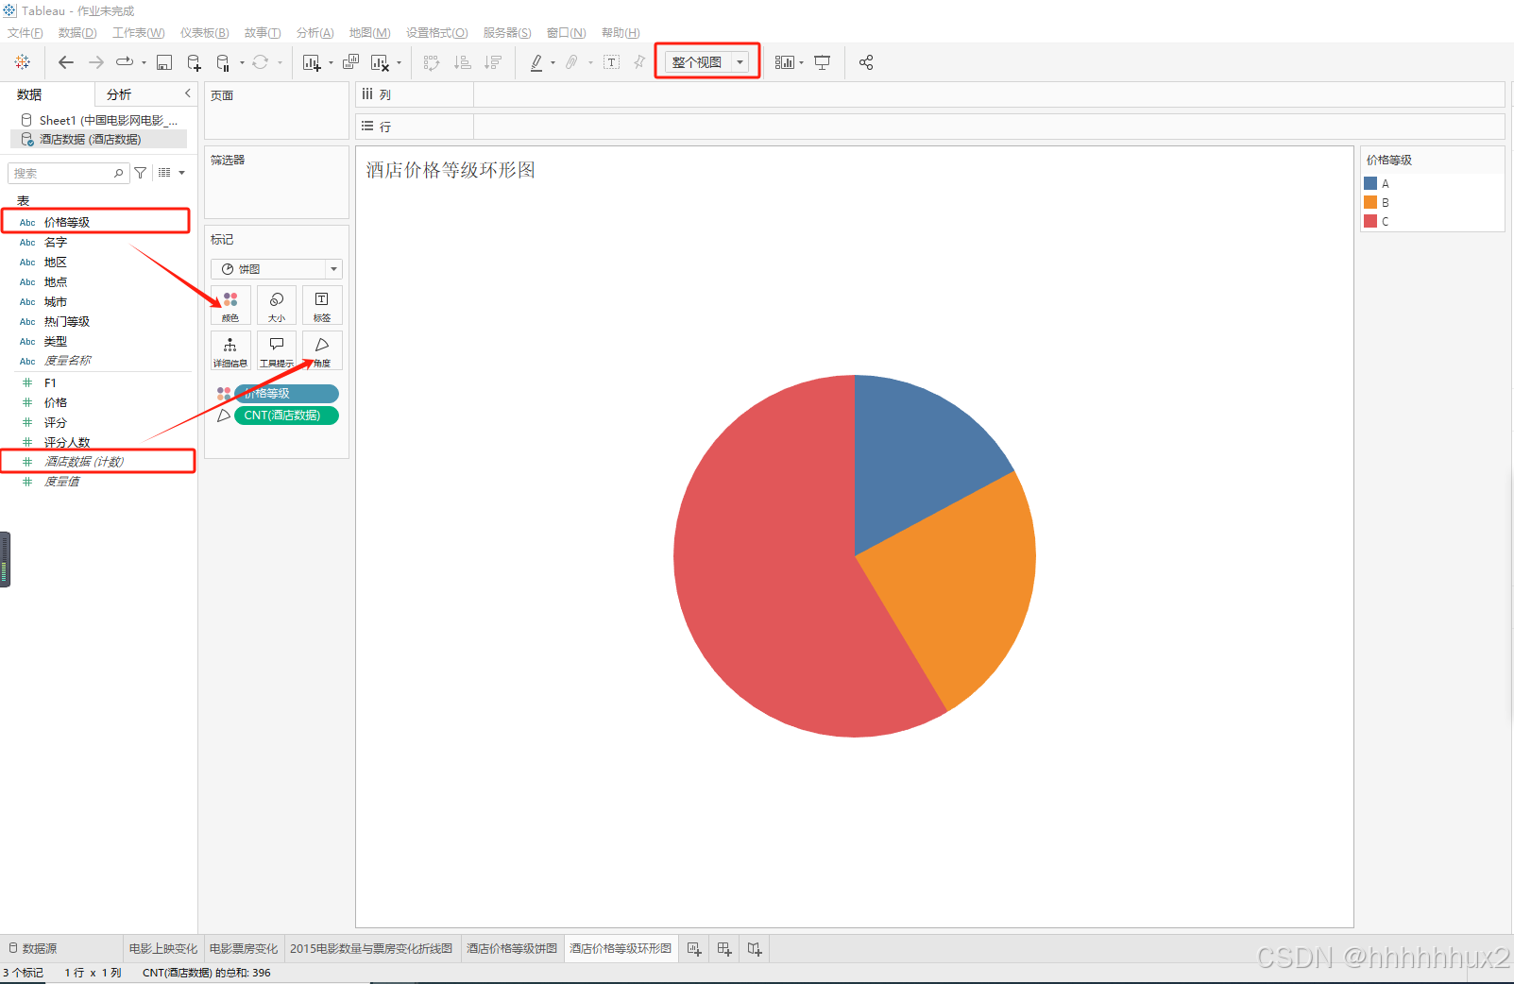
Task: Create a new worksheet from the toolbar
Action: tap(312, 62)
